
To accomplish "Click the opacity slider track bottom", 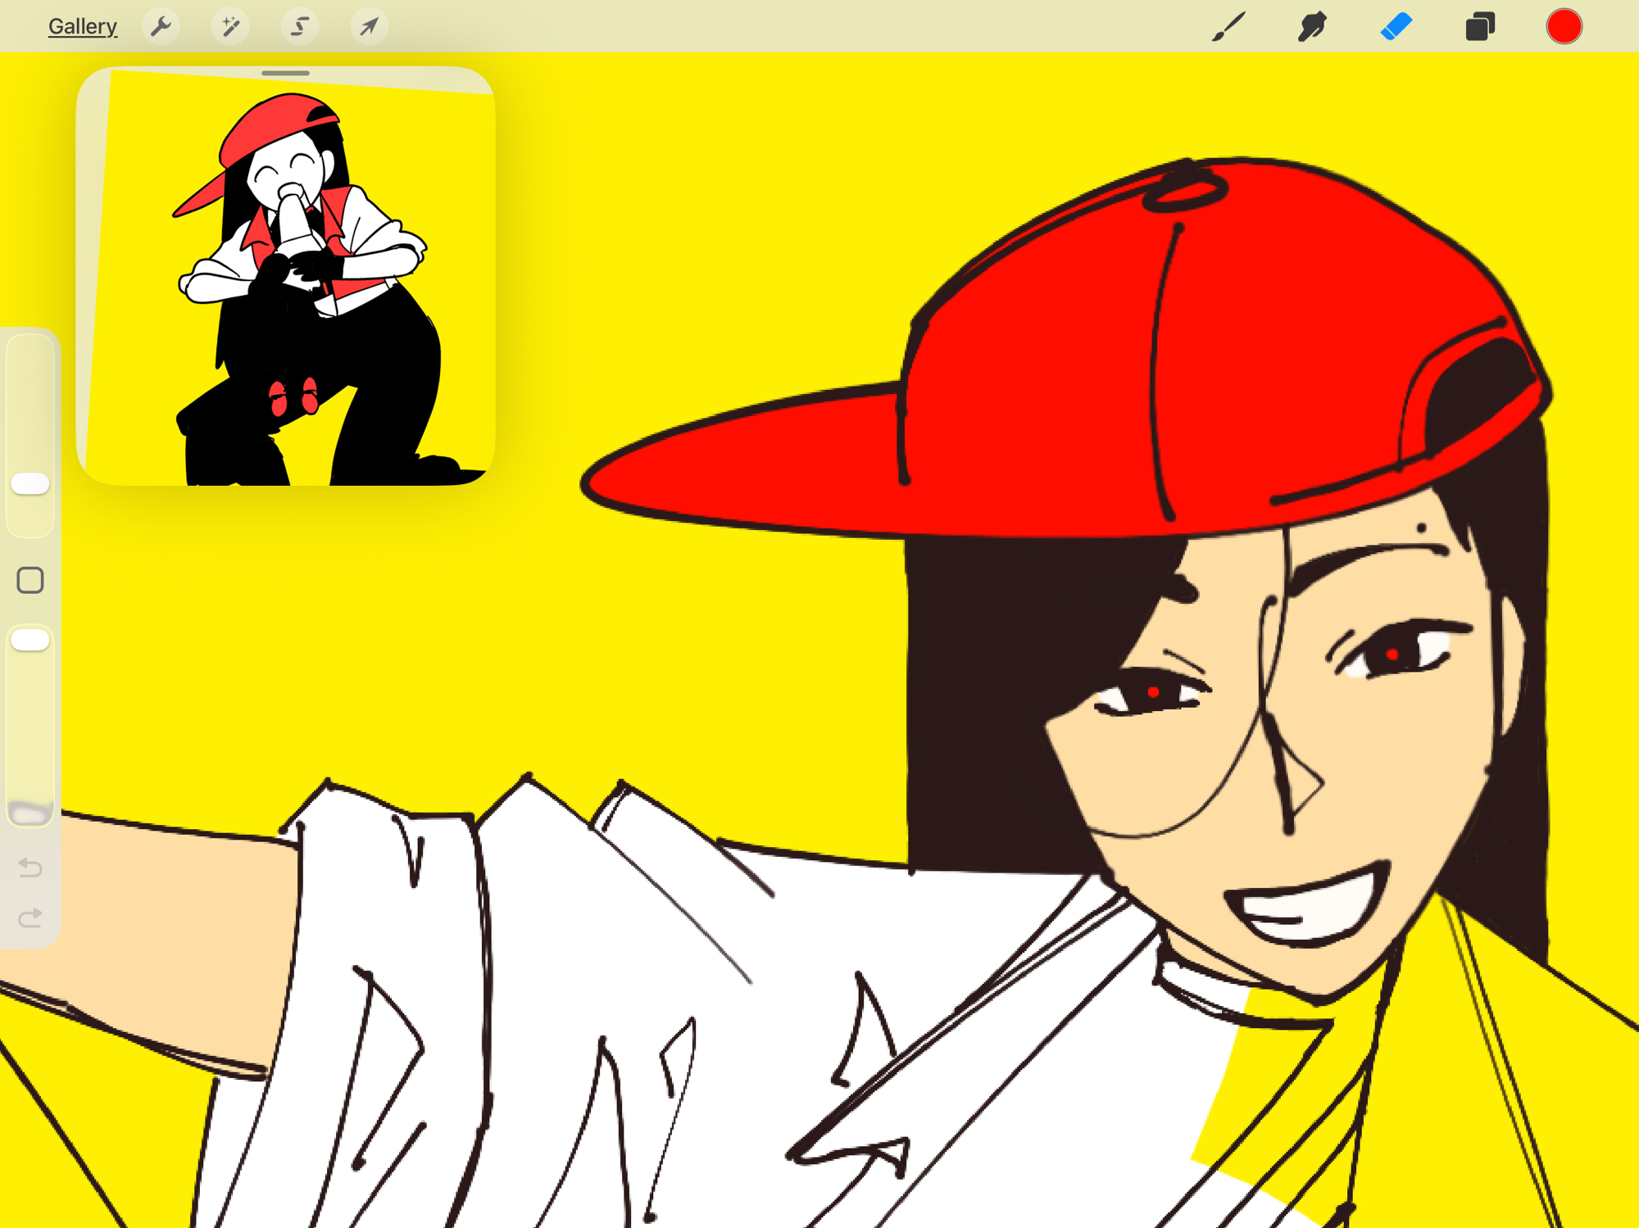I will pyautogui.click(x=30, y=807).
